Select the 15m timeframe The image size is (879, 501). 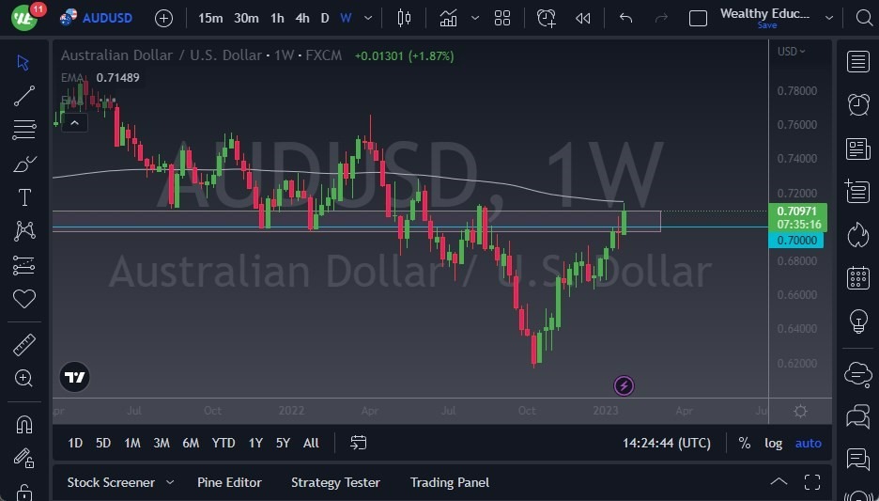click(210, 19)
